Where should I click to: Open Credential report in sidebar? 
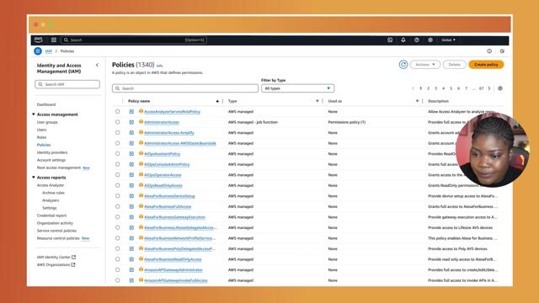(x=51, y=215)
